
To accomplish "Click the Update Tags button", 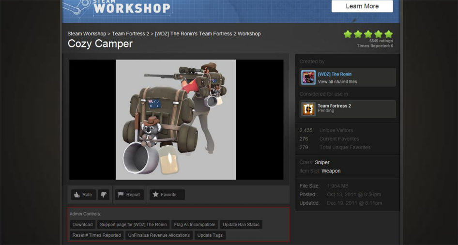I will point(210,235).
